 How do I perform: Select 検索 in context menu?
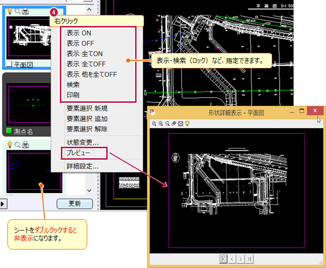(x=73, y=85)
